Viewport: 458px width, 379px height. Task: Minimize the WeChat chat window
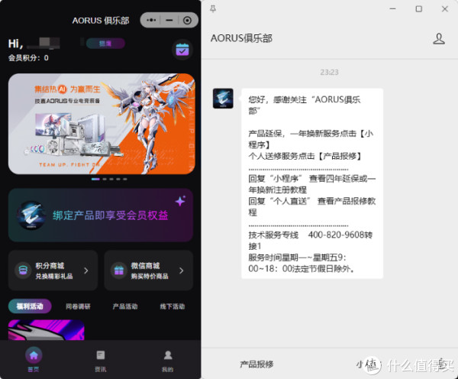pos(393,9)
